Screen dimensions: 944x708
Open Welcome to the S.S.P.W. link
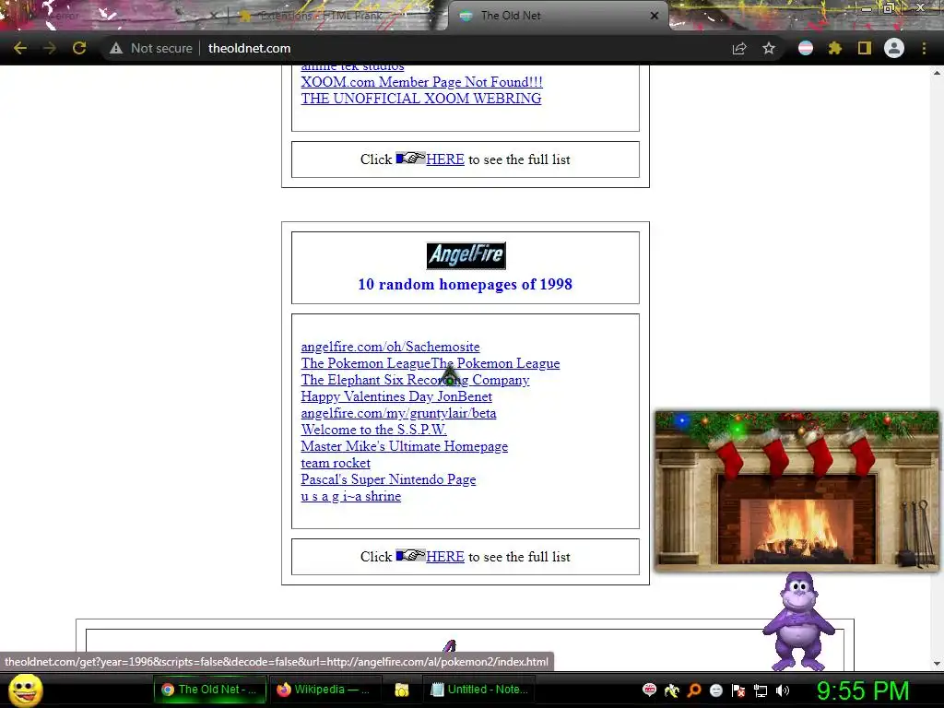[x=374, y=430]
